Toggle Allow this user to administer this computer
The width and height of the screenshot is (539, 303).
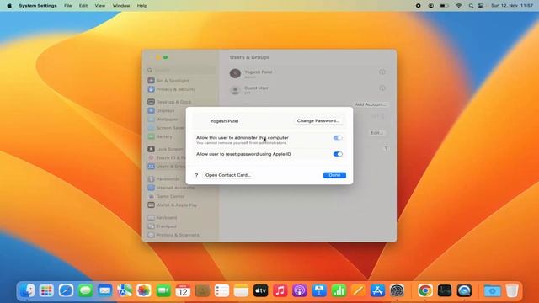pos(338,138)
